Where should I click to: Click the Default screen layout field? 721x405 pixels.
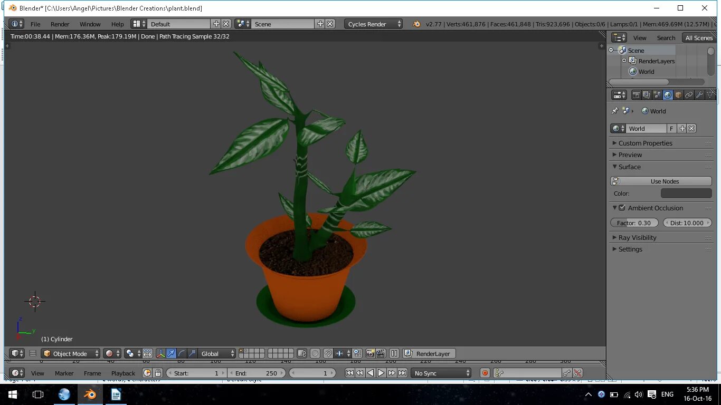coord(178,24)
